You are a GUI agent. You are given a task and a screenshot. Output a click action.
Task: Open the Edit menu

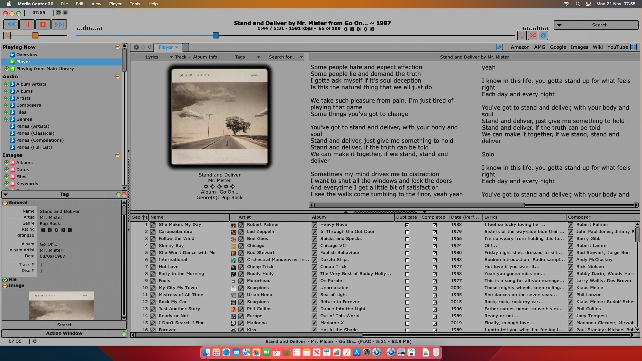[x=80, y=4]
